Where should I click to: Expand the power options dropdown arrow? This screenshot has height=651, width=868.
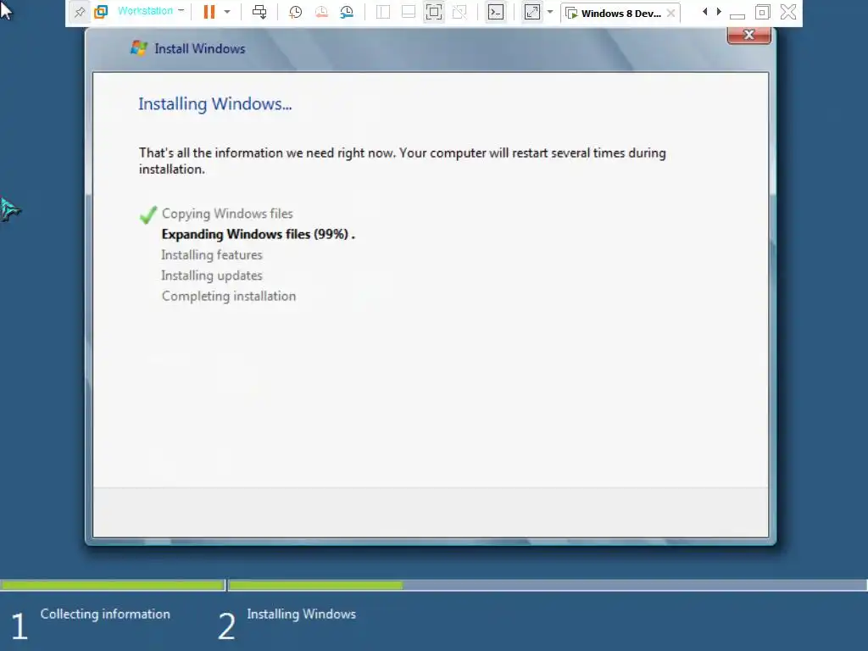click(x=227, y=12)
